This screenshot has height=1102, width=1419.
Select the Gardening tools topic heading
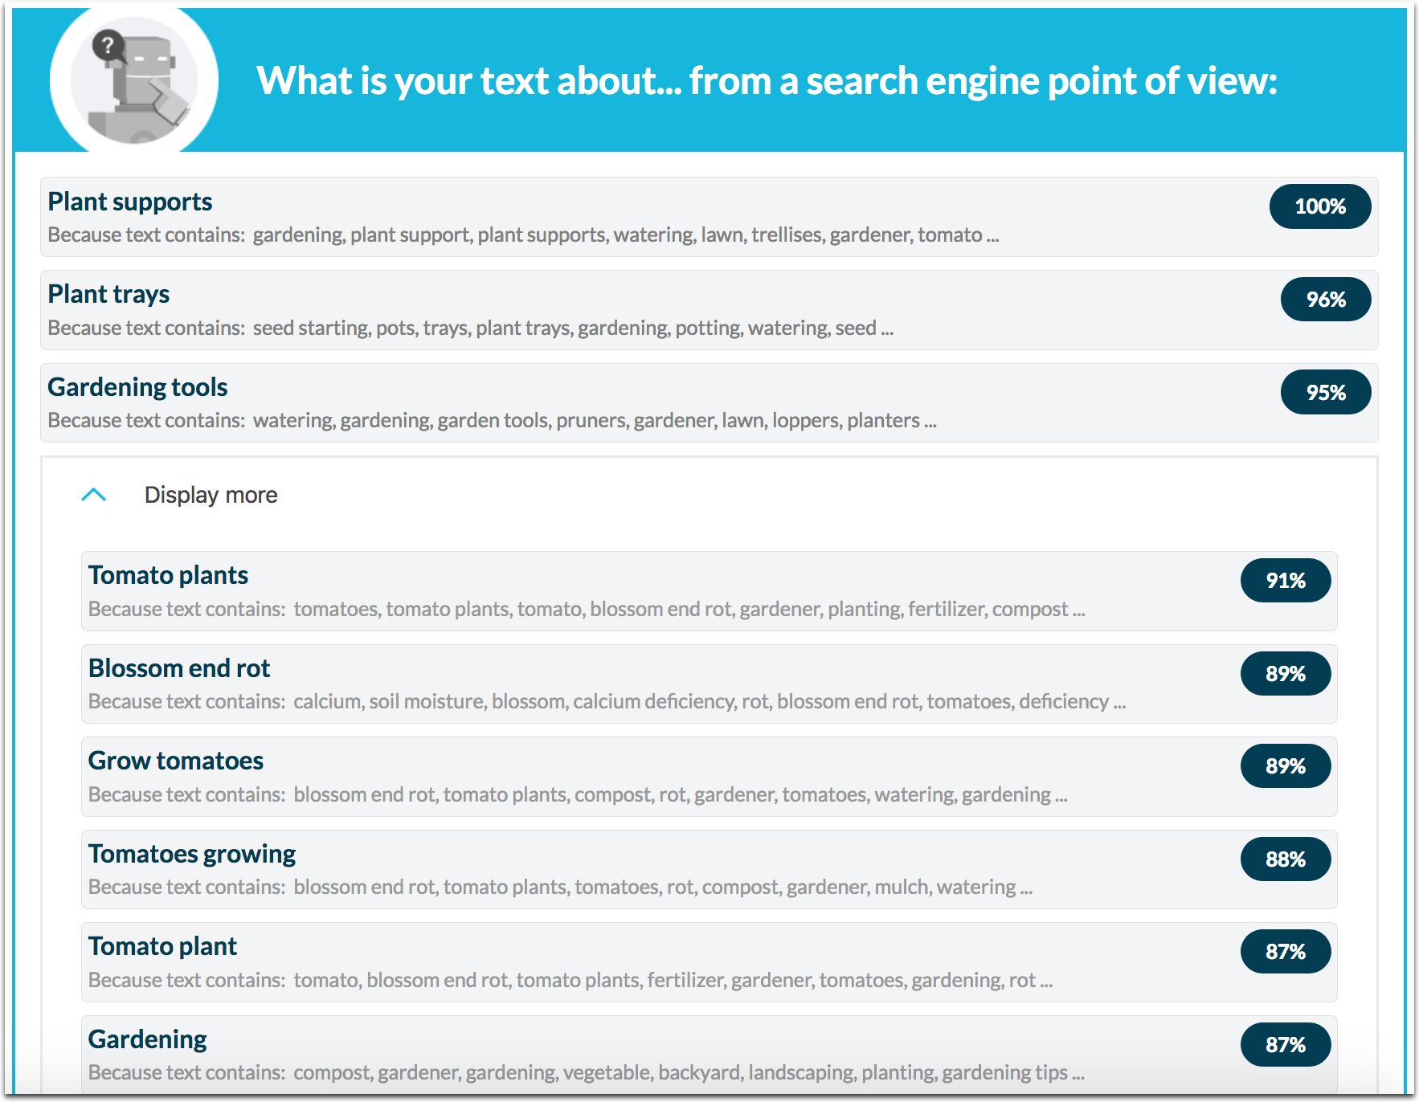coord(137,387)
